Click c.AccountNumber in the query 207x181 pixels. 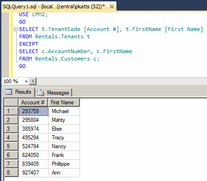coord(66,51)
